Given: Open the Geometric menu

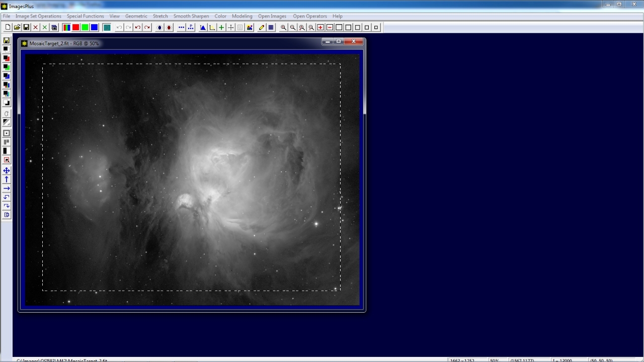Looking at the screenshot, I should [136, 16].
